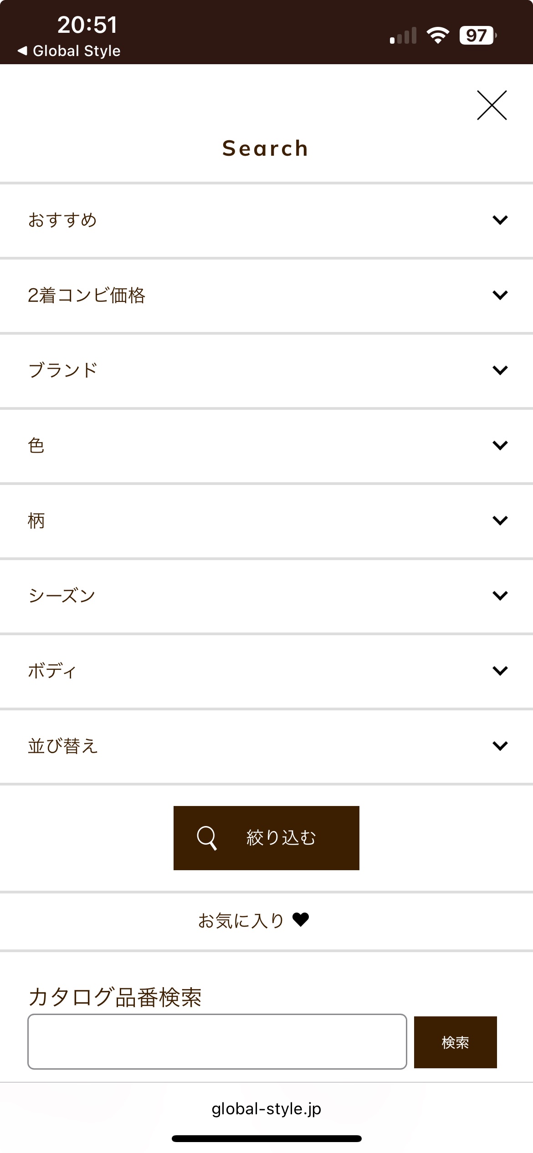Tap the back arrow to Global Style

tap(22, 51)
